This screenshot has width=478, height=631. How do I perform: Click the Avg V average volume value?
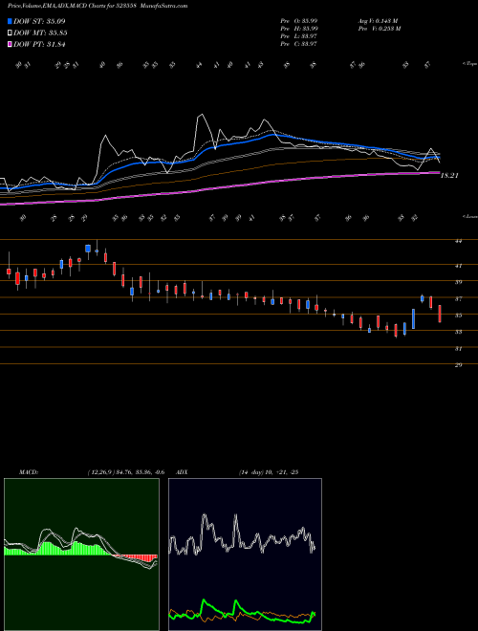click(x=378, y=21)
